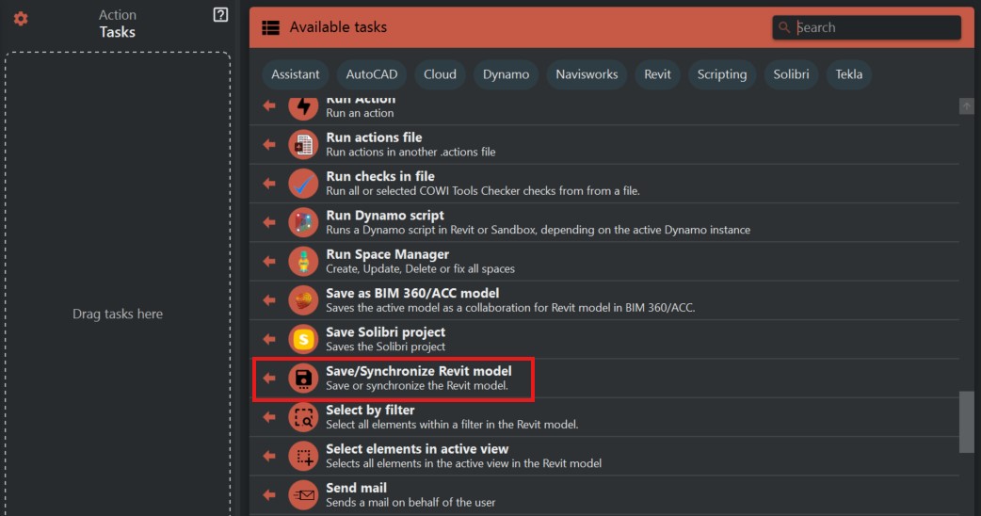
Task: Filter tasks by the Dynamo category
Action: (x=506, y=74)
